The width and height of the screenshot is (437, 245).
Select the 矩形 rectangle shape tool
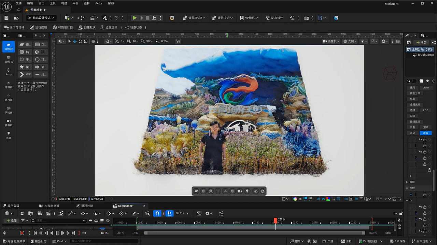point(25,45)
